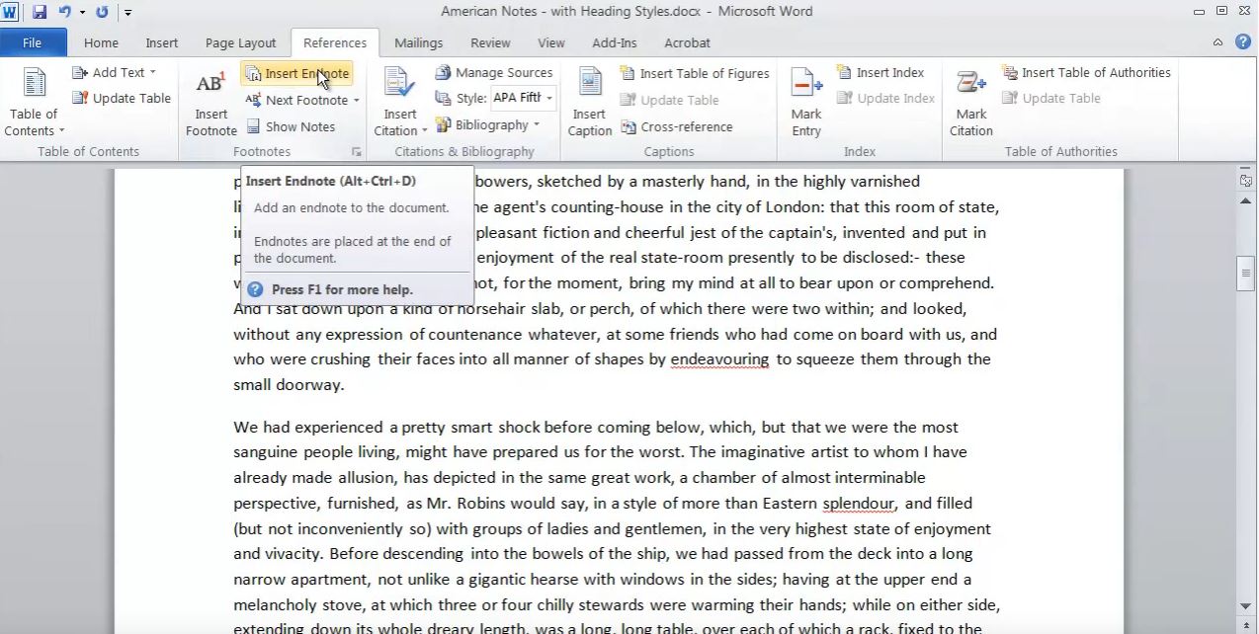Screen dimensions: 1259x634
Task: Open the Footnotes dialog launcher
Action: 356,152
